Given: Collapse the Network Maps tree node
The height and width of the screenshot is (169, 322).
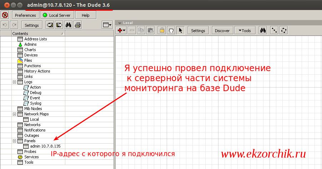Looking at the screenshot, I should point(14,114).
